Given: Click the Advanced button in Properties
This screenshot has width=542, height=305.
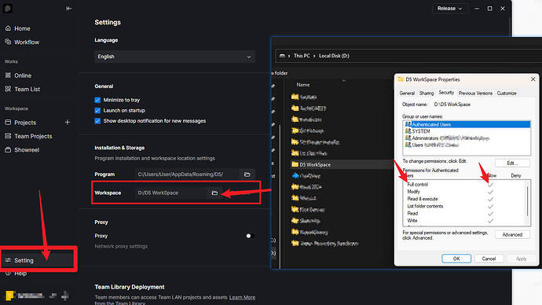Looking at the screenshot, I should (x=512, y=235).
